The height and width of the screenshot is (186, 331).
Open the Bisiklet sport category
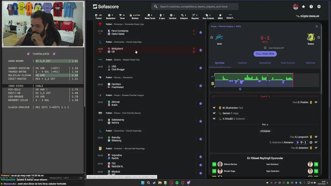[x=135, y=17]
